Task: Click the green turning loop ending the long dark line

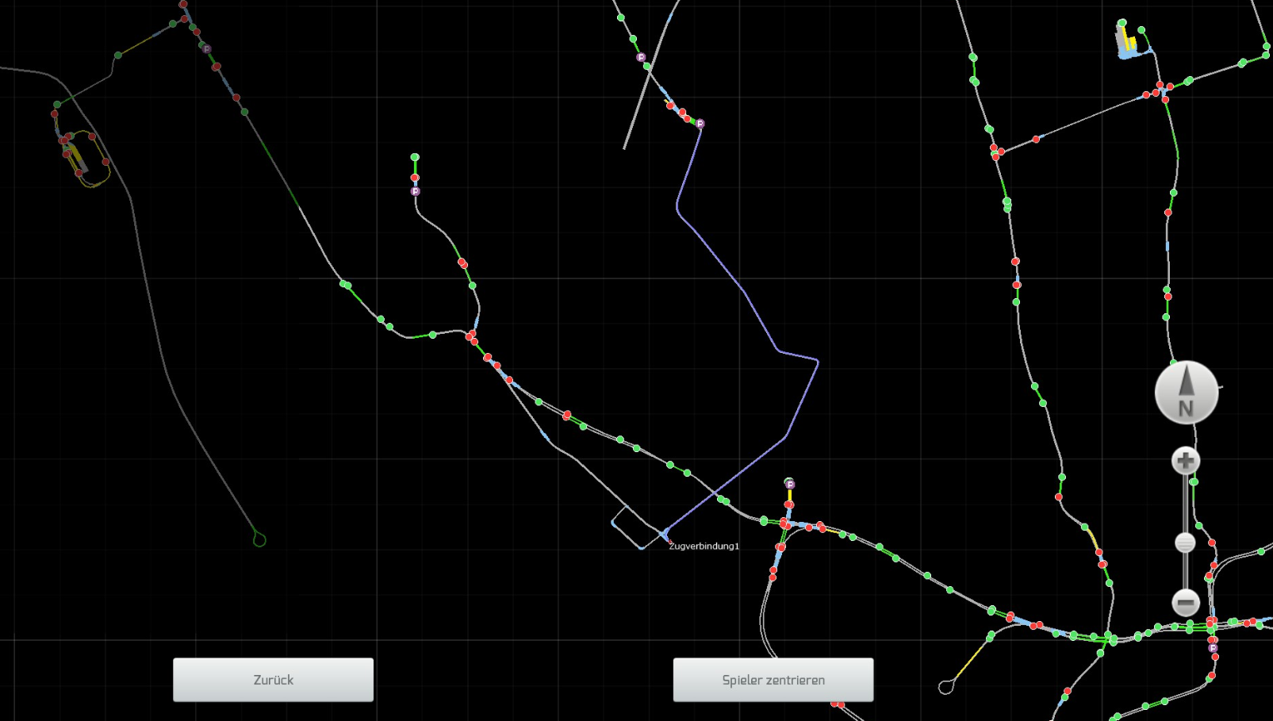Action: point(259,539)
